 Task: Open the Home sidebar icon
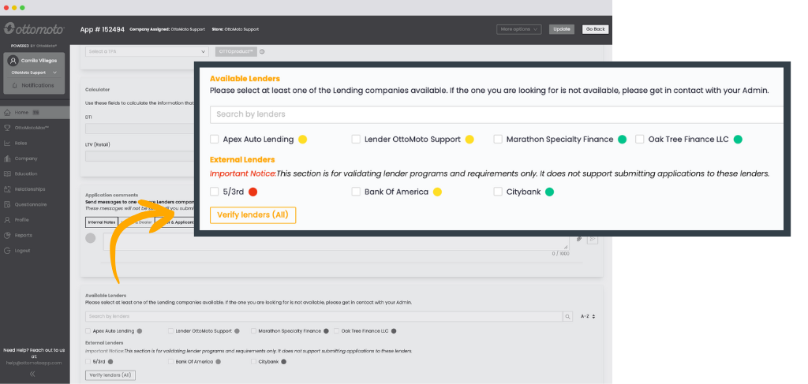(7, 112)
